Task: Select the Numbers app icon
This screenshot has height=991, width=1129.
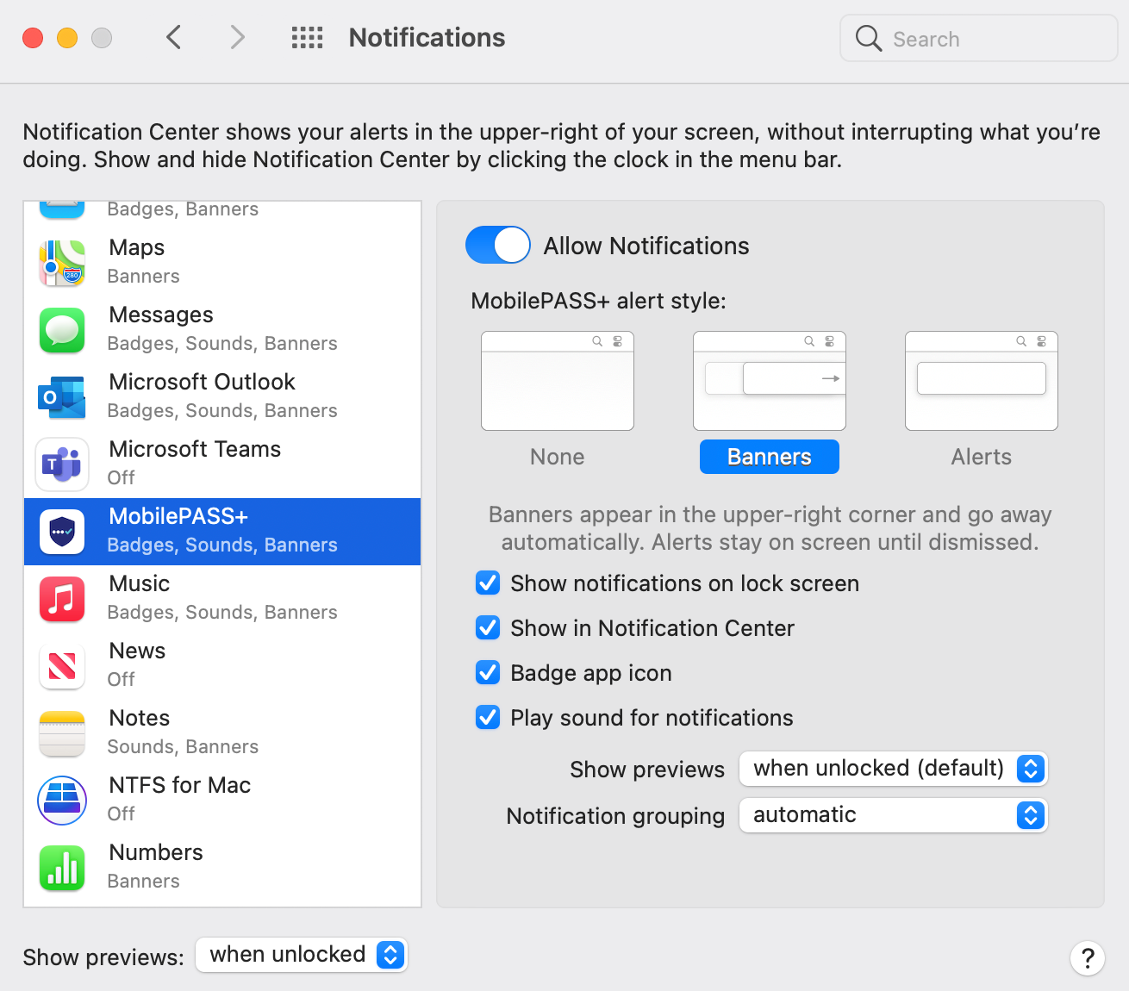Action: point(62,868)
